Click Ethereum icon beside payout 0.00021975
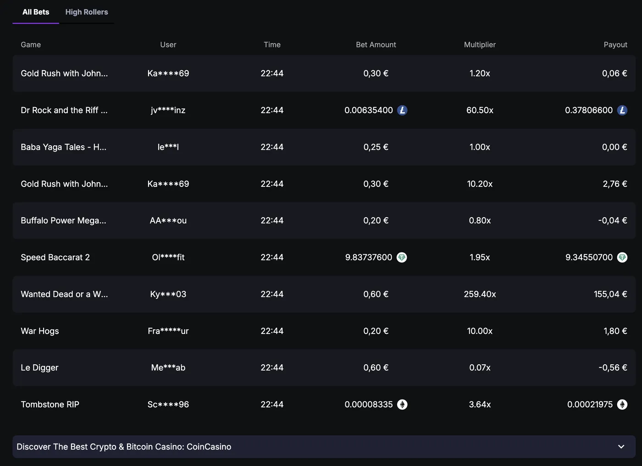The width and height of the screenshot is (642, 466). pos(622,405)
